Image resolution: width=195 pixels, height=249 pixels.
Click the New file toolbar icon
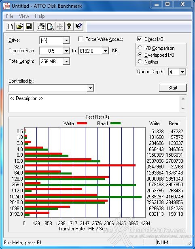pyautogui.click(x=10, y=26)
